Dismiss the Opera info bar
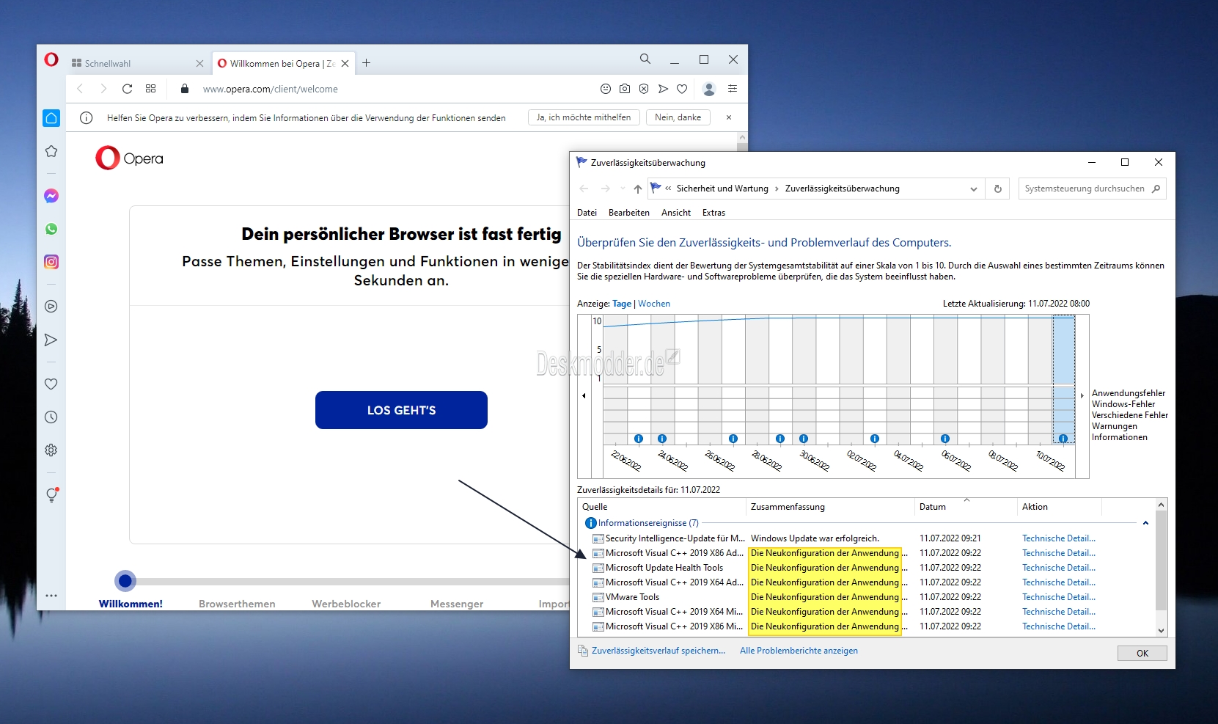Screen dimensions: 1218x724 click(729, 117)
